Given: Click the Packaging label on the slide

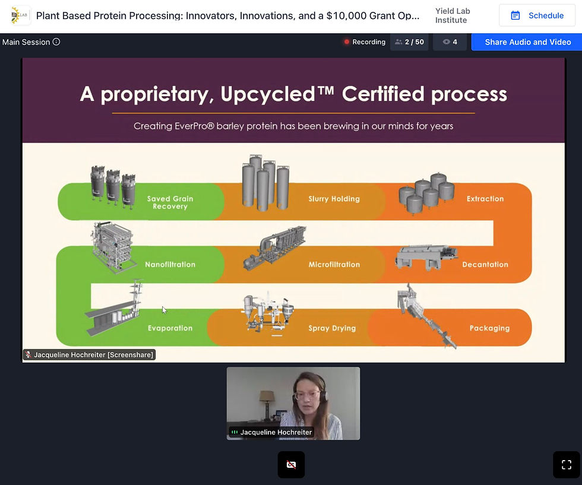Looking at the screenshot, I should 489,328.
